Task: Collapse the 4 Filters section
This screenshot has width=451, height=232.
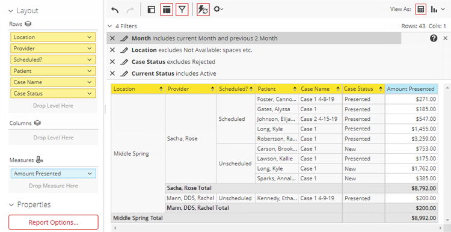Action: tap(109, 26)
